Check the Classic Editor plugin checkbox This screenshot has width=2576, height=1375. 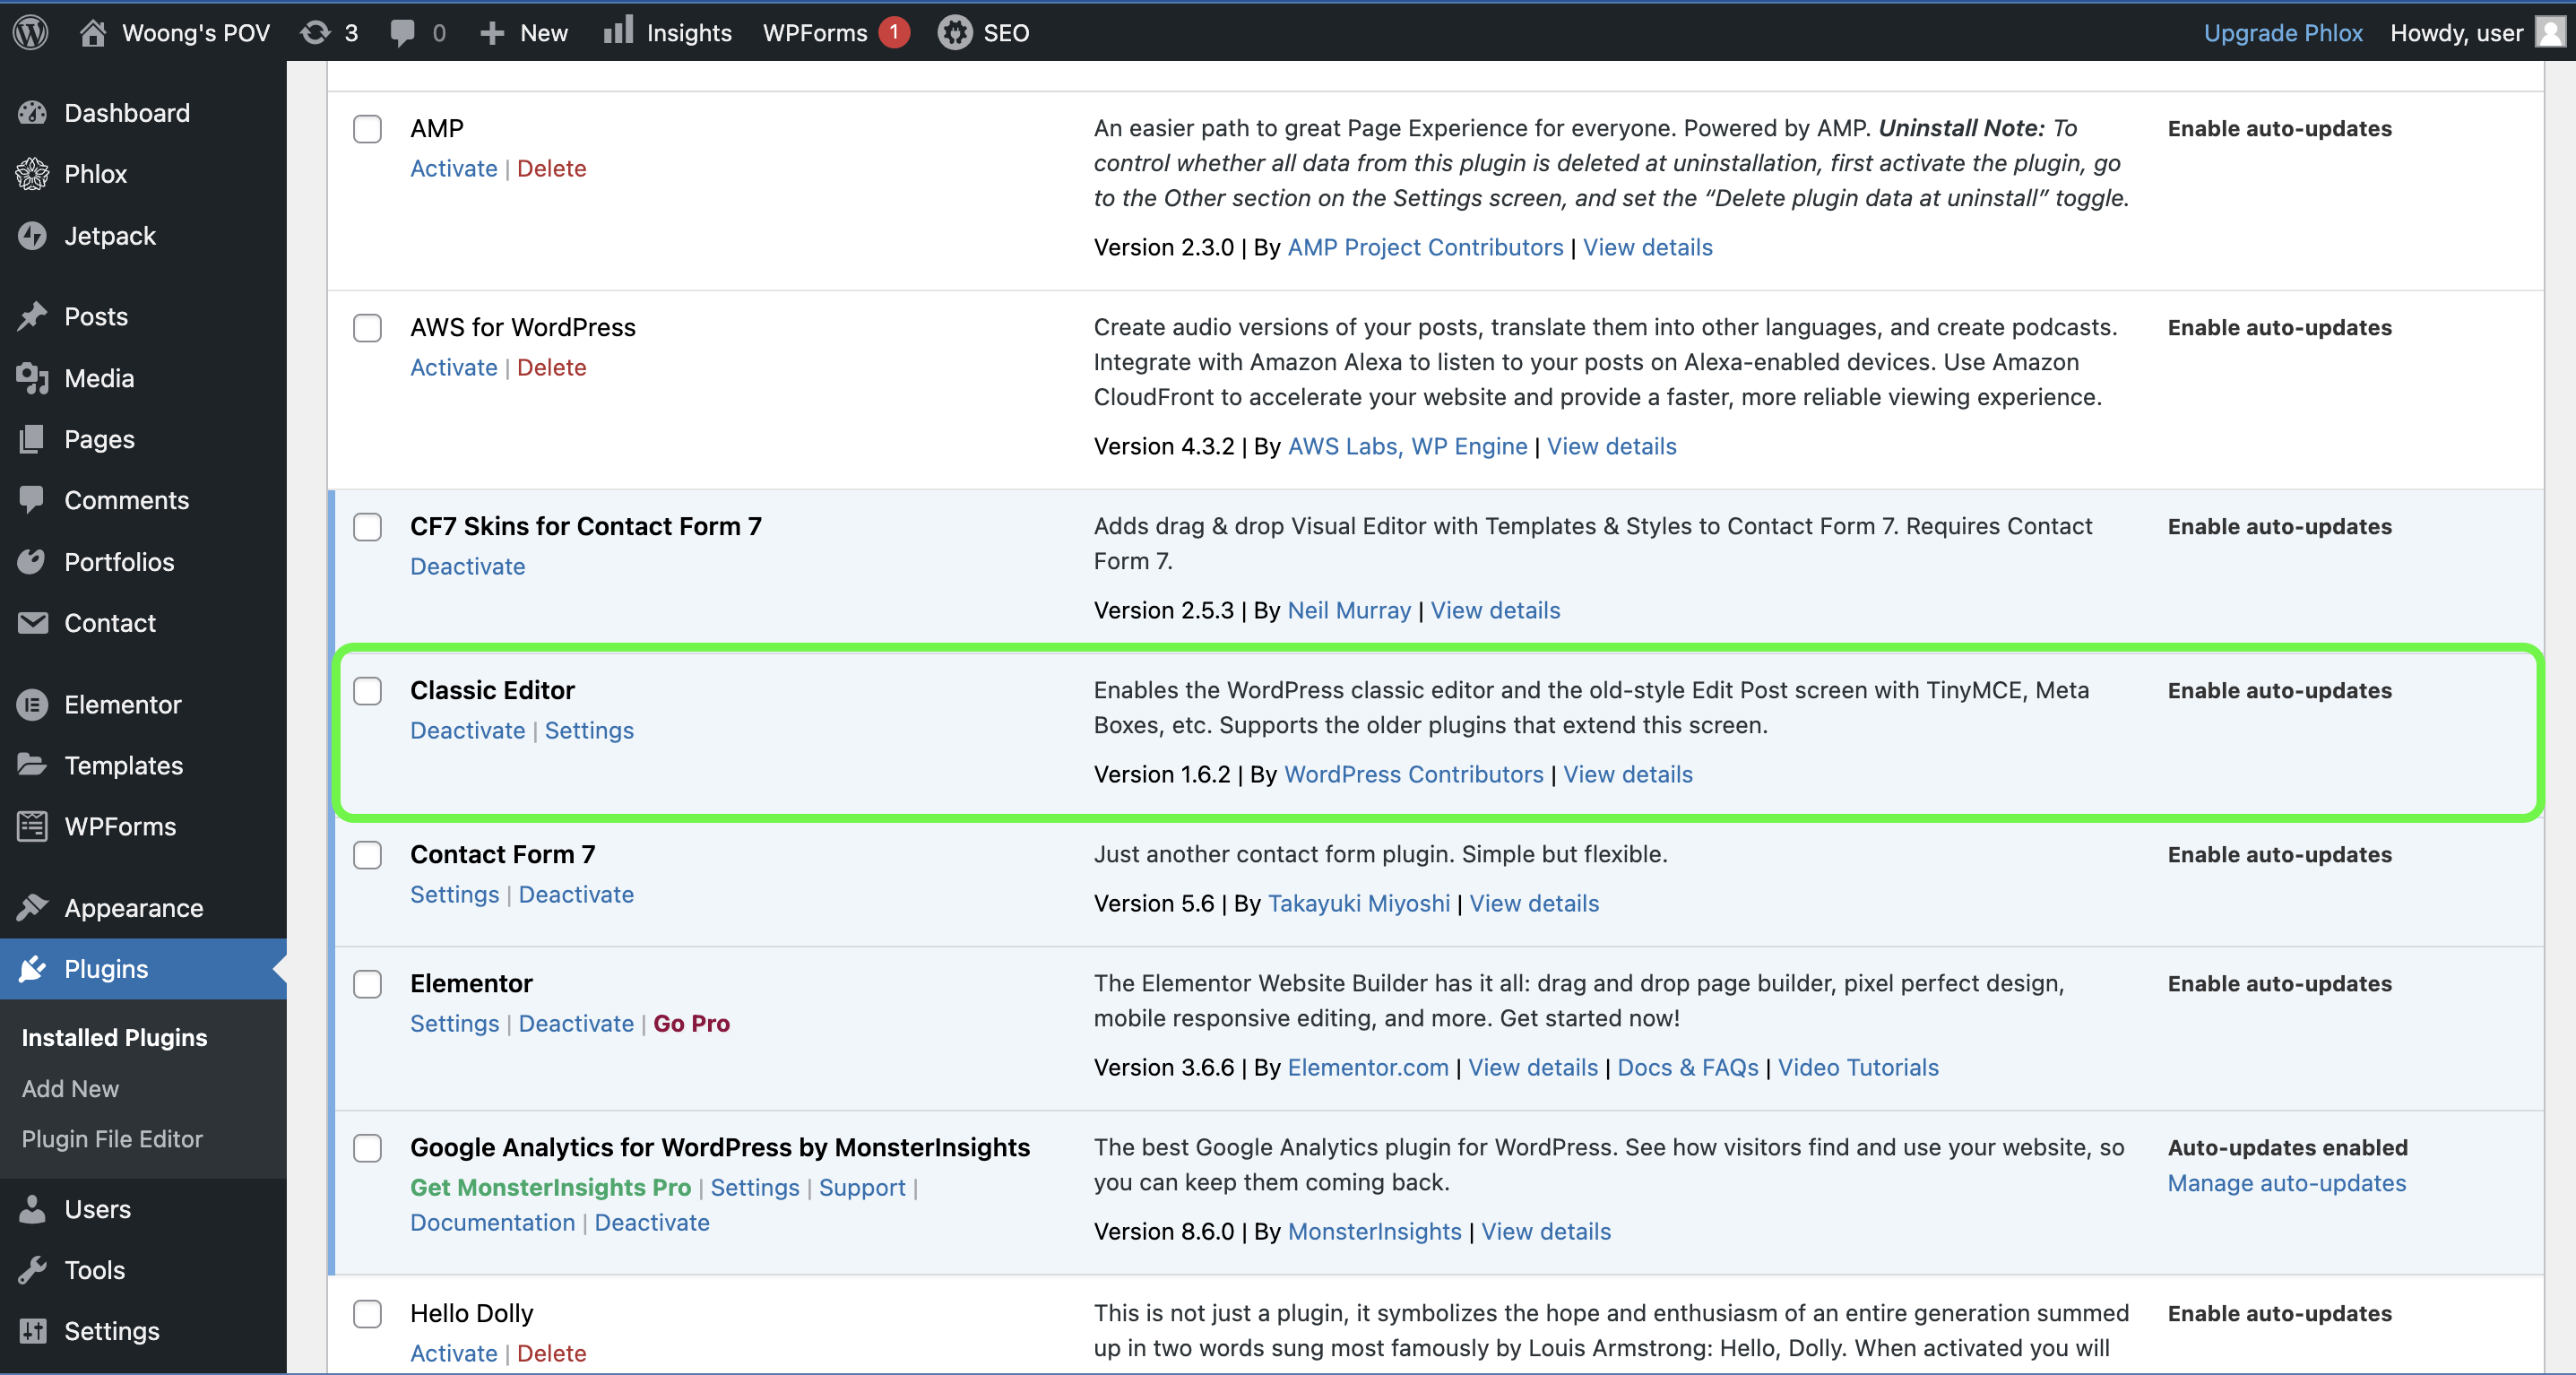coord(367,691)
